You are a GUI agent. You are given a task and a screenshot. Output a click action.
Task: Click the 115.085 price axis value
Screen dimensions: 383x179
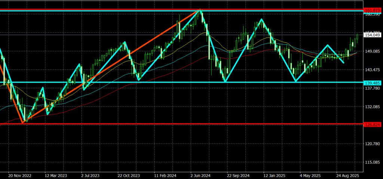(x=373, y=162)
